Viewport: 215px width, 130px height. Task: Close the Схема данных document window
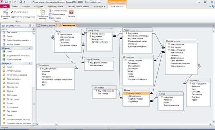(x=213, y=25)
